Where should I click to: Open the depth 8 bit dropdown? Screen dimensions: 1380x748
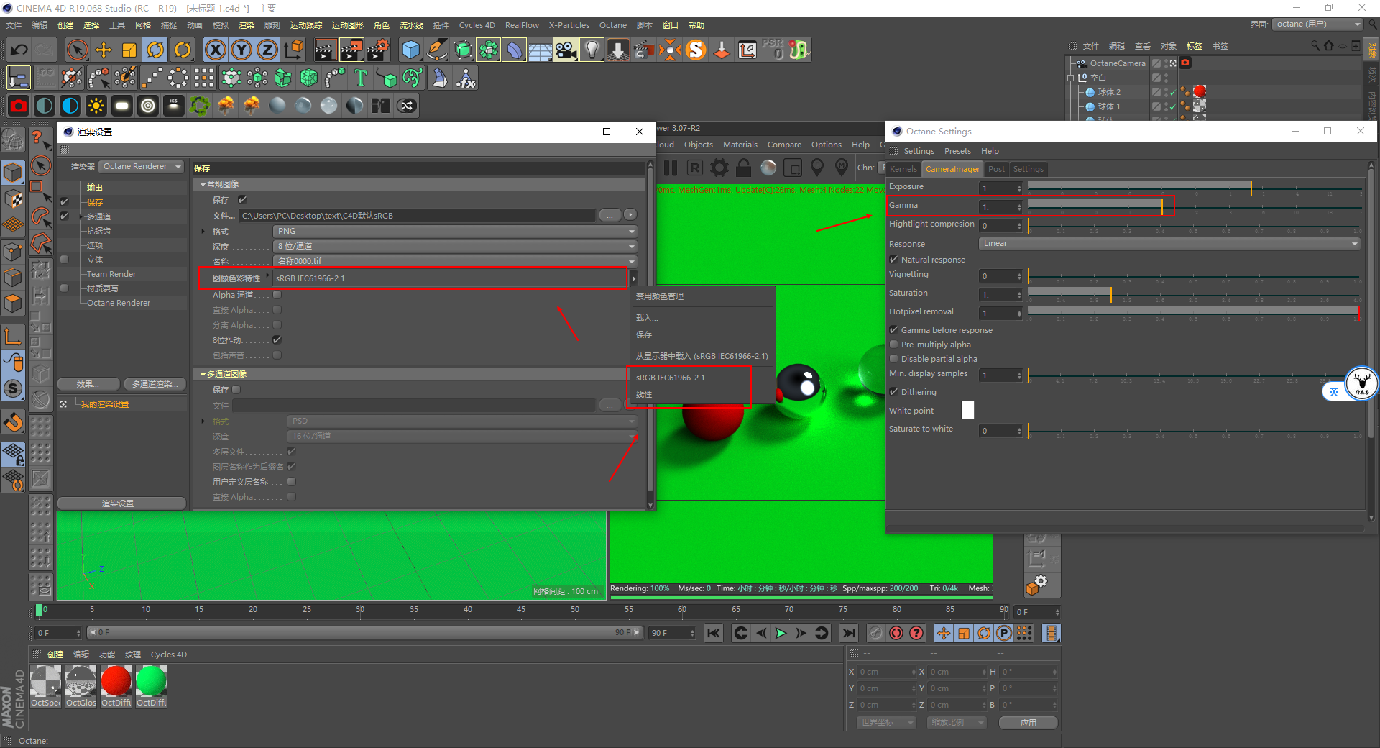[x=455, y=246]
